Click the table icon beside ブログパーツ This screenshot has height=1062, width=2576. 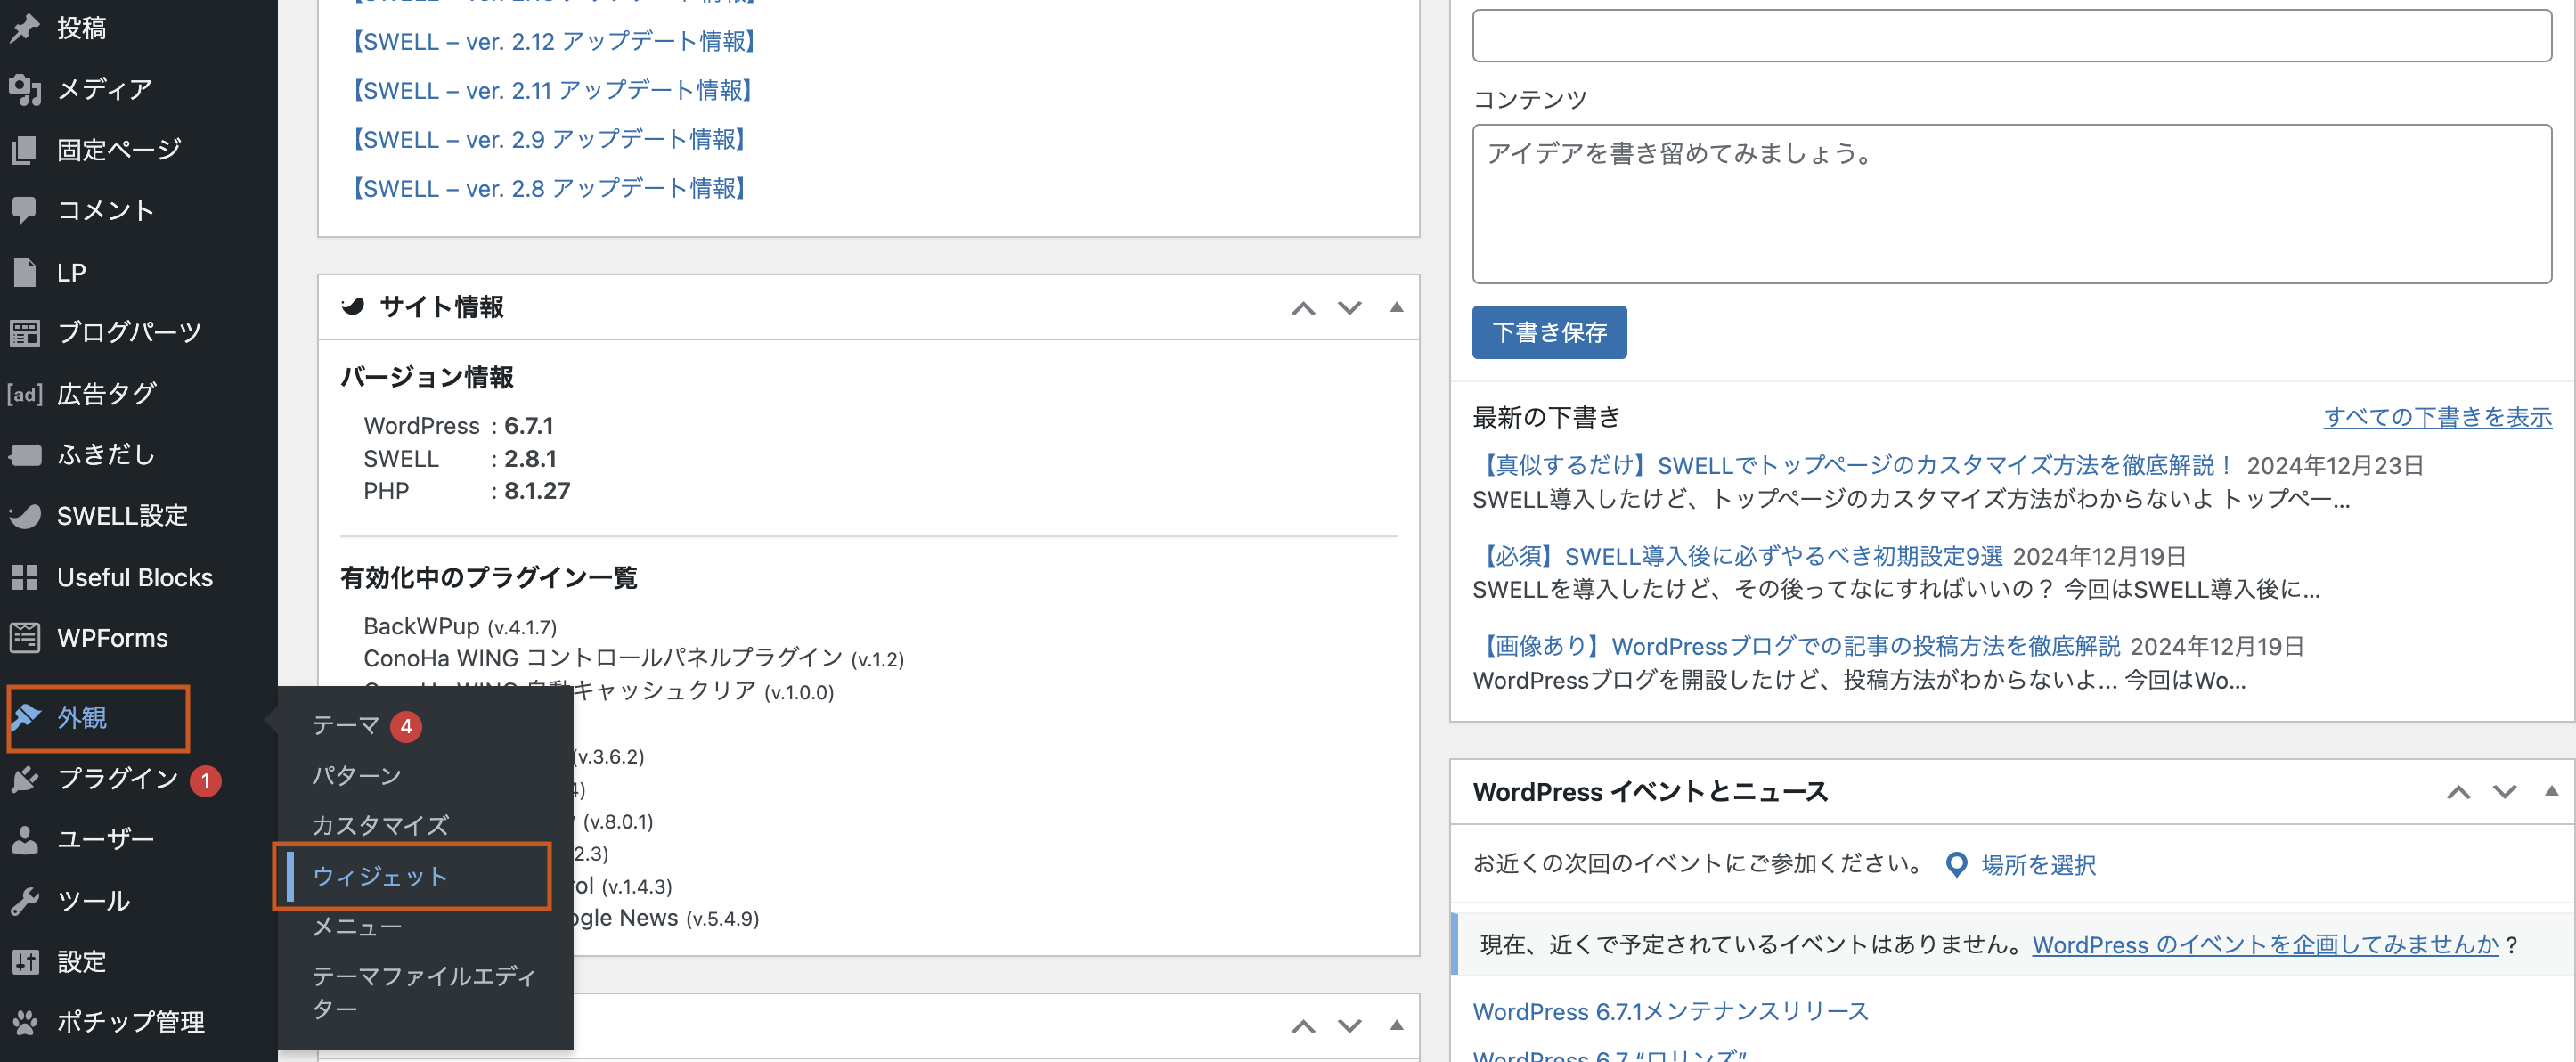pyautogui.click(x=25, y=333)
